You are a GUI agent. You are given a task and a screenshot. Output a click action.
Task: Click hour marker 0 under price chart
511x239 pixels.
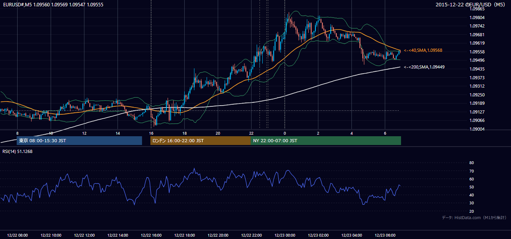[285, 133]
